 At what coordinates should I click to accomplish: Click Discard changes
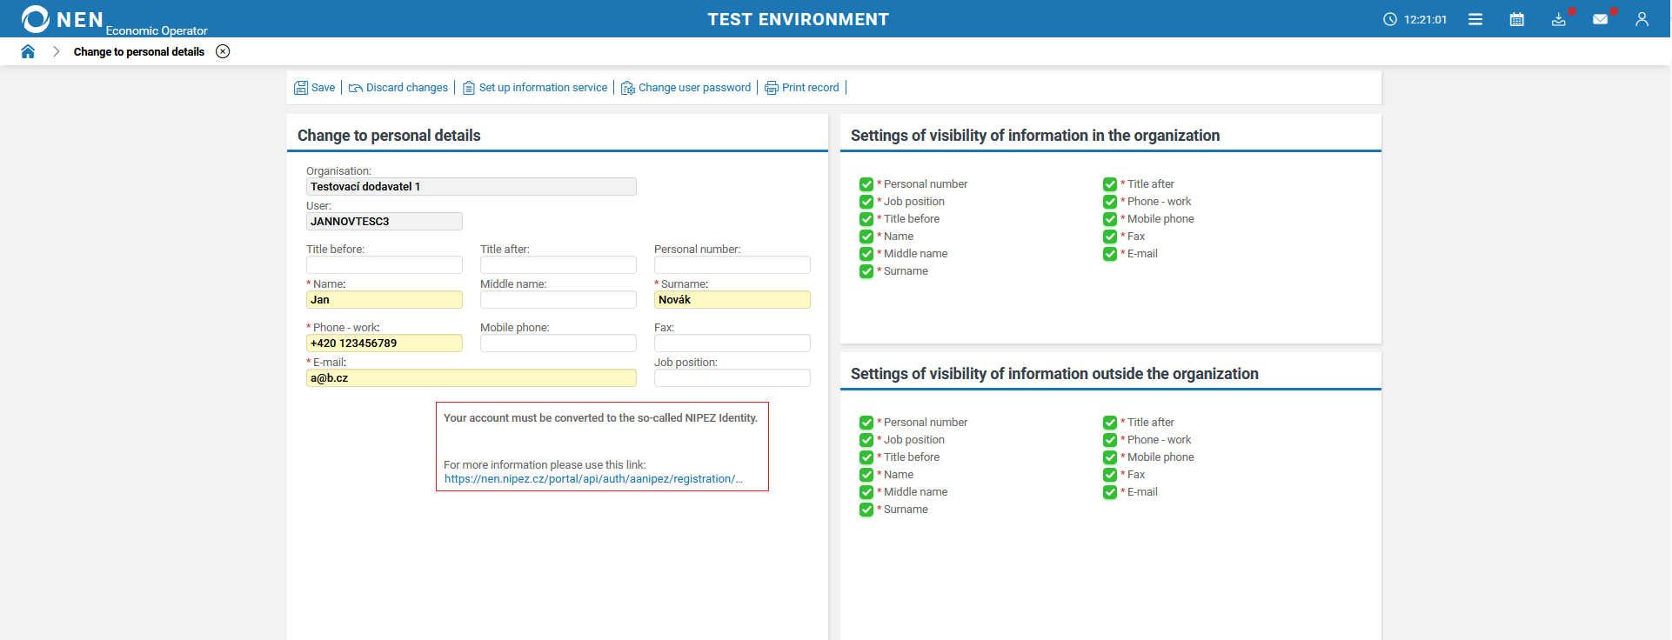(x=398, y=88)
